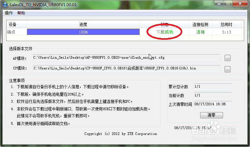Click note 1 about 备份手机上的个人信息
Screen dimensions: 250x147
click(70, 87)
